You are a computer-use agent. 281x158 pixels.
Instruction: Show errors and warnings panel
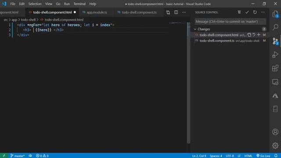click(42, 156)
